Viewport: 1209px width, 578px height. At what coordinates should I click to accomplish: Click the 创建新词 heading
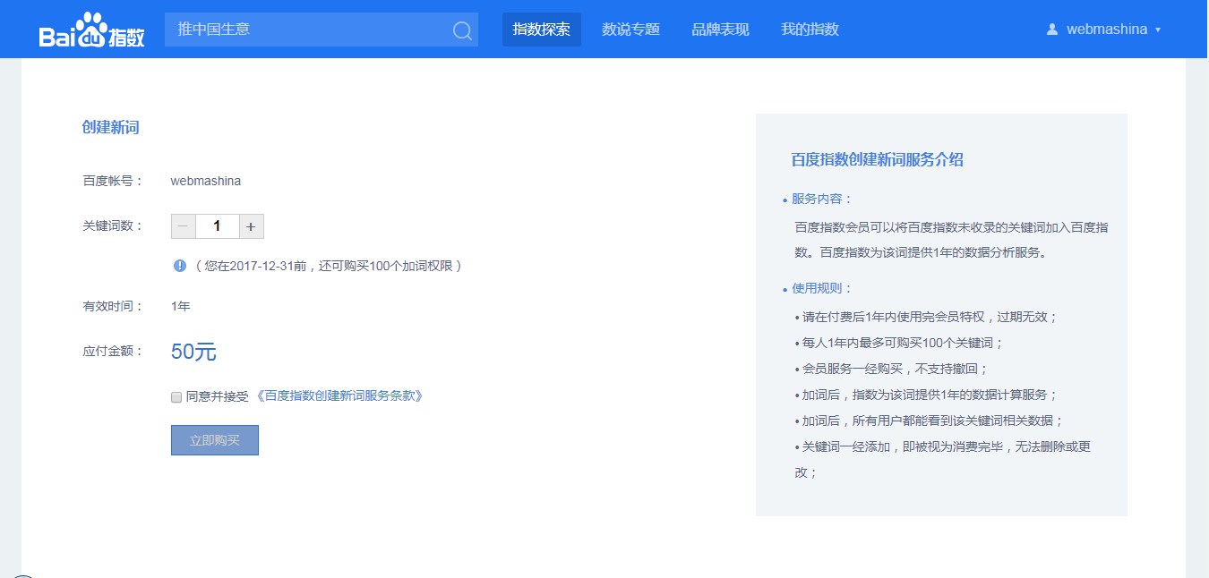[x=110, y=127]
